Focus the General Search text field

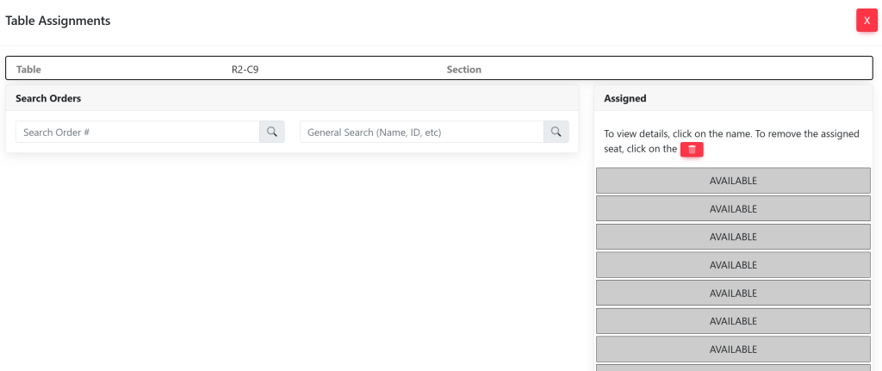[421, 132]
